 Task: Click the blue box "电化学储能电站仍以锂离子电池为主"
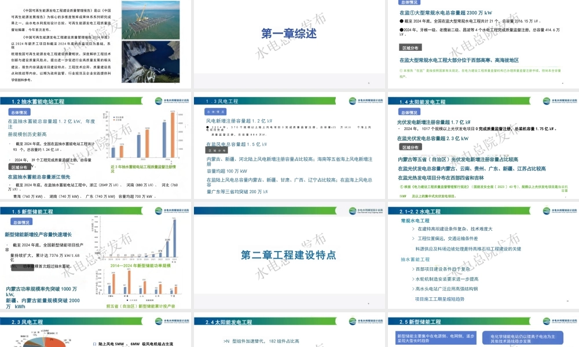point(523,338)
